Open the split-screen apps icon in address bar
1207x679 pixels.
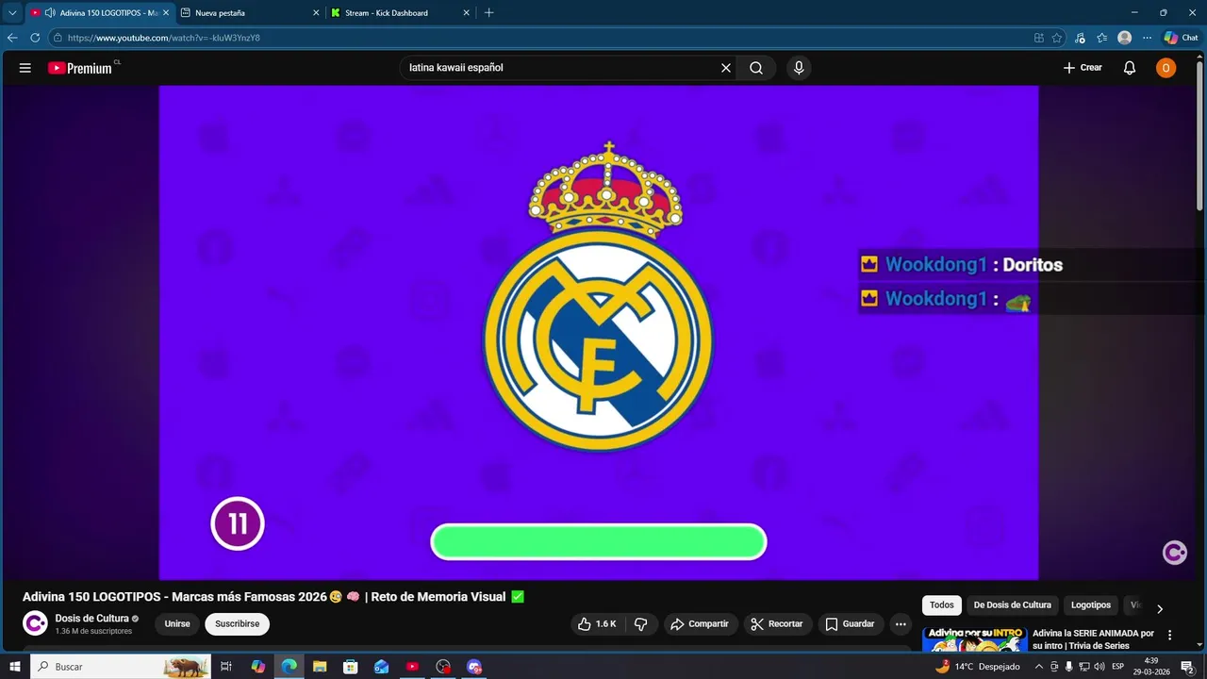point(1039,38)
